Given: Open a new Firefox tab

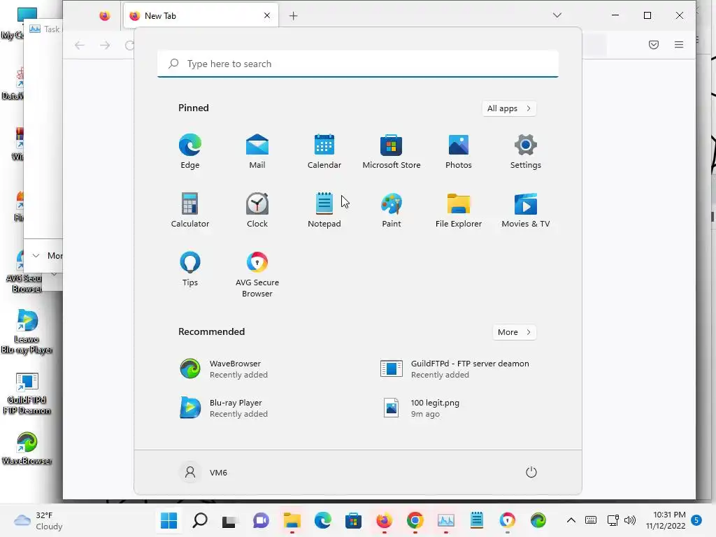Looking at the screenshot, I should click(x=293, y=16).
